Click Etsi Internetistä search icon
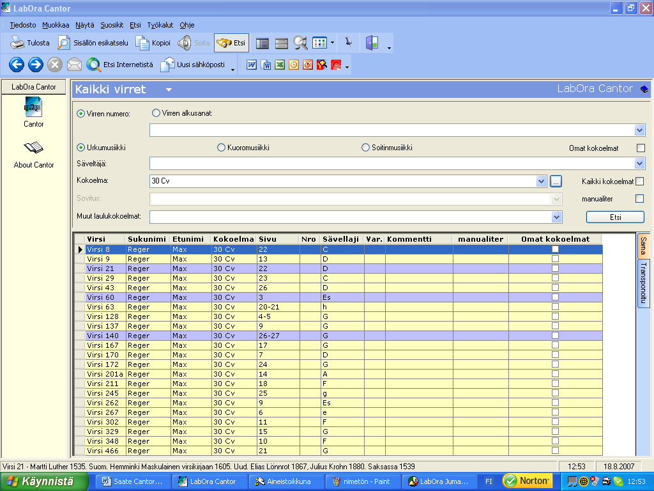The height and width of the screenshot is (491, 654). click(93, 65)
